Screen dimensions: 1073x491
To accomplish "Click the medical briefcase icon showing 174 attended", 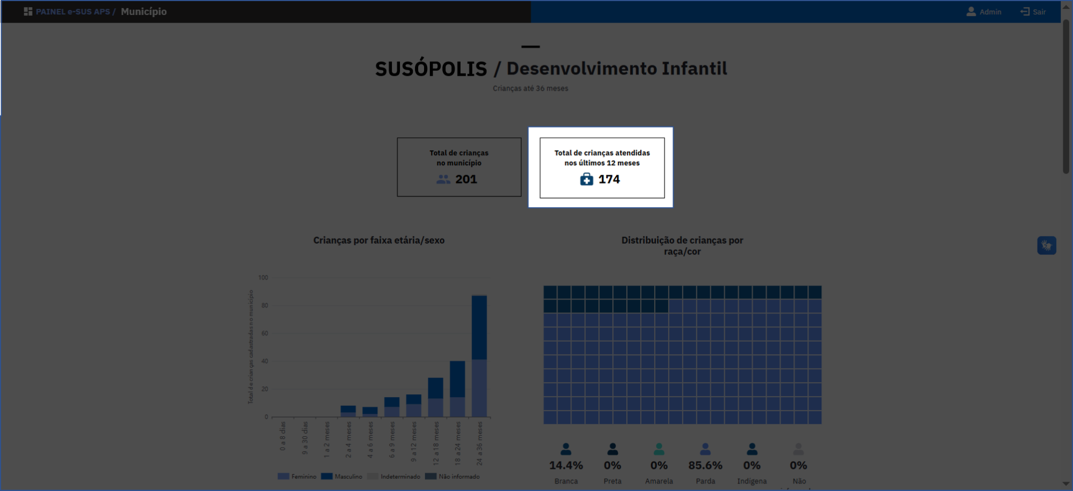I will click(587, 179).
